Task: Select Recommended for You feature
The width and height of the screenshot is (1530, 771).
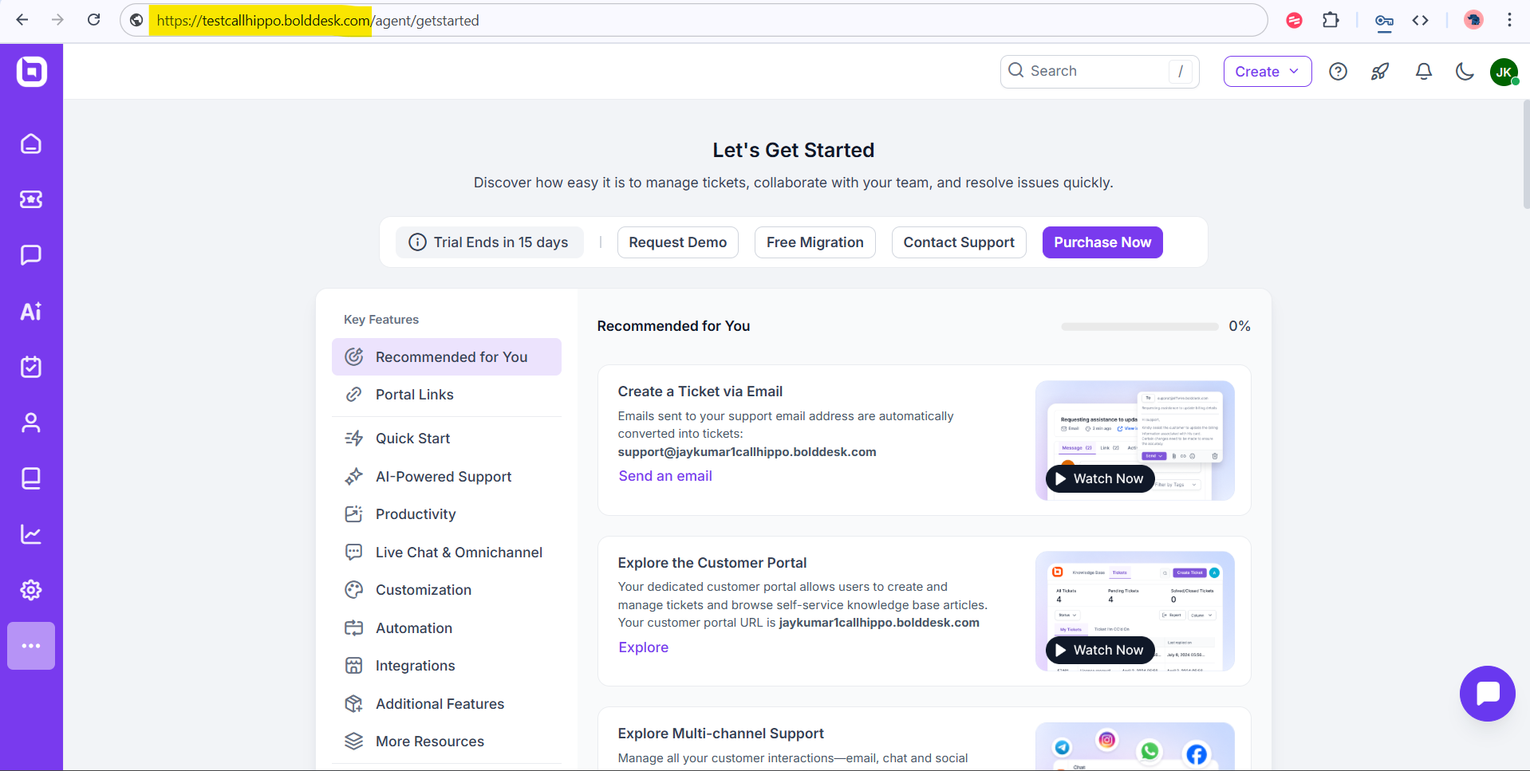Action: (x=447, y=356)
